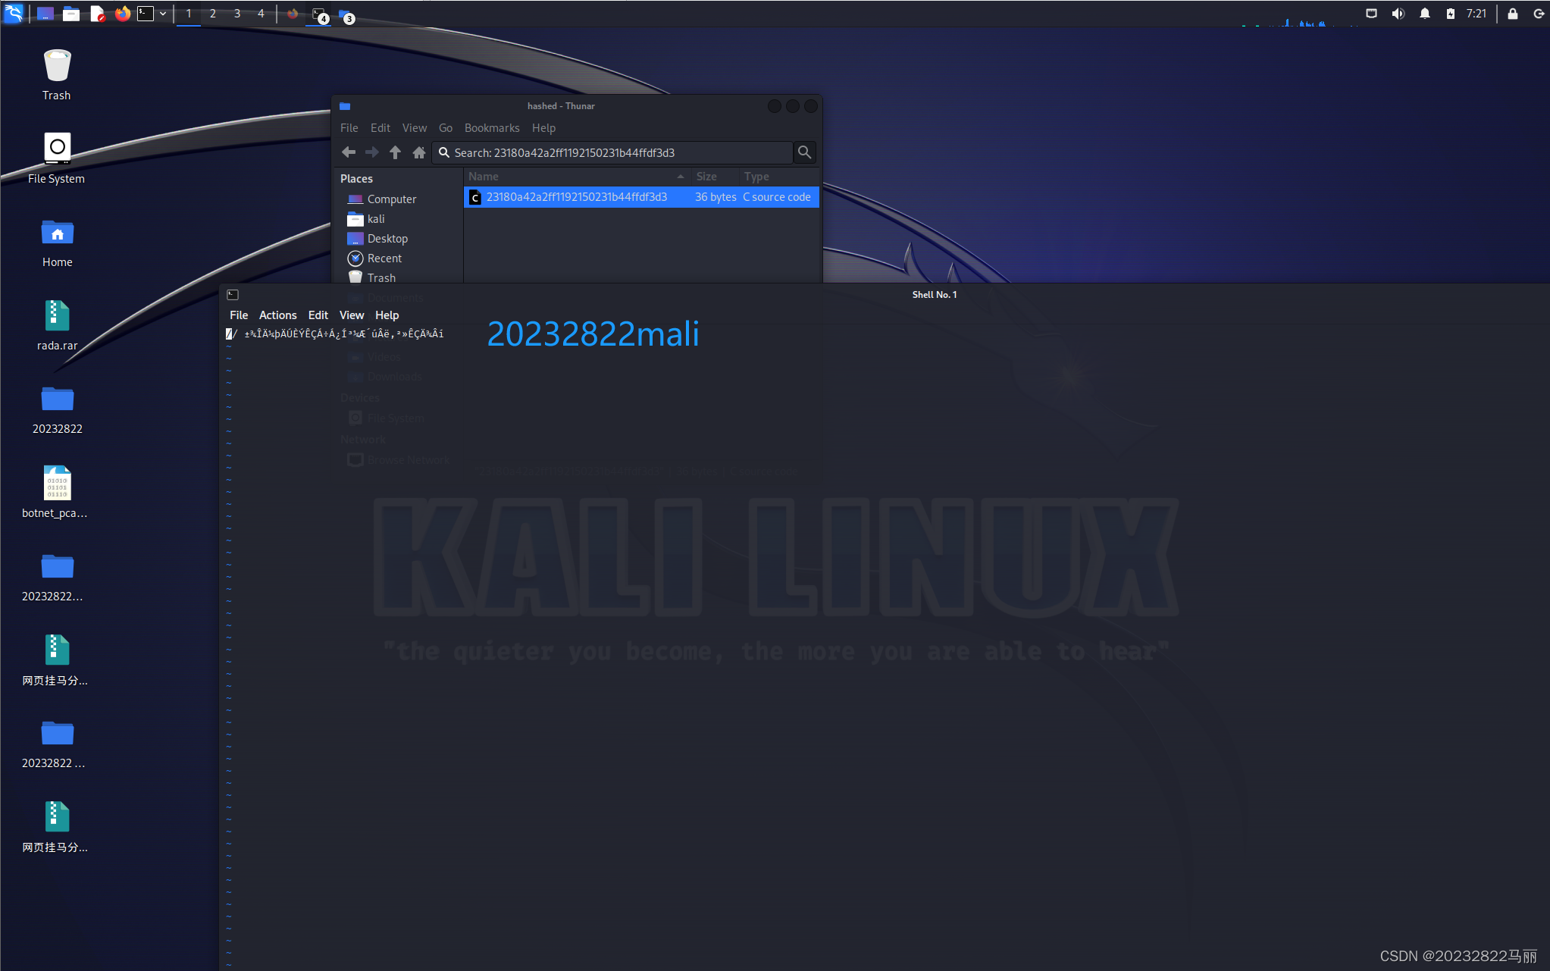
Task: Switch to workspace 1
Action: coord(189,14)
